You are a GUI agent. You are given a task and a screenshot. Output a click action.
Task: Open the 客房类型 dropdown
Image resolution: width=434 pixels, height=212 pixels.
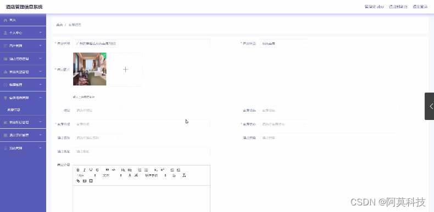[x=283, y=43]
